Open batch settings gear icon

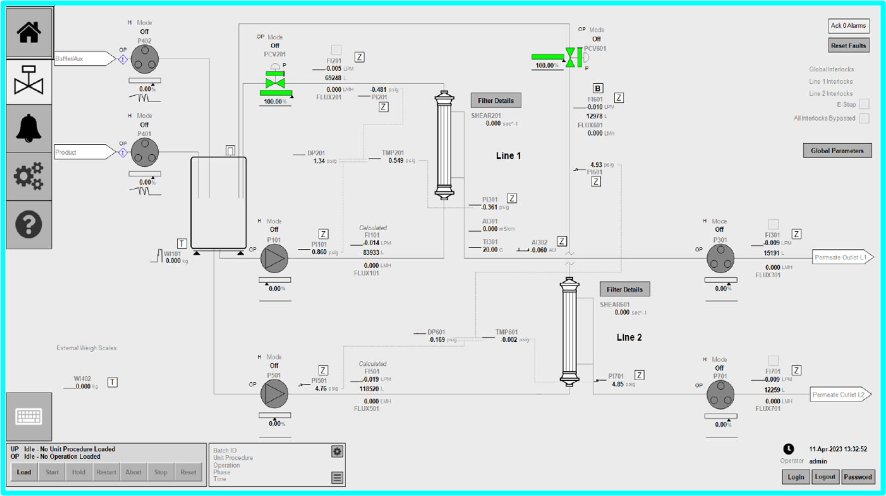click(337, 451)
